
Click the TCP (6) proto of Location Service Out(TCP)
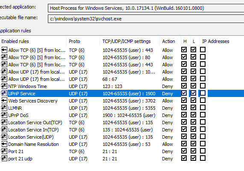point(77,123)
